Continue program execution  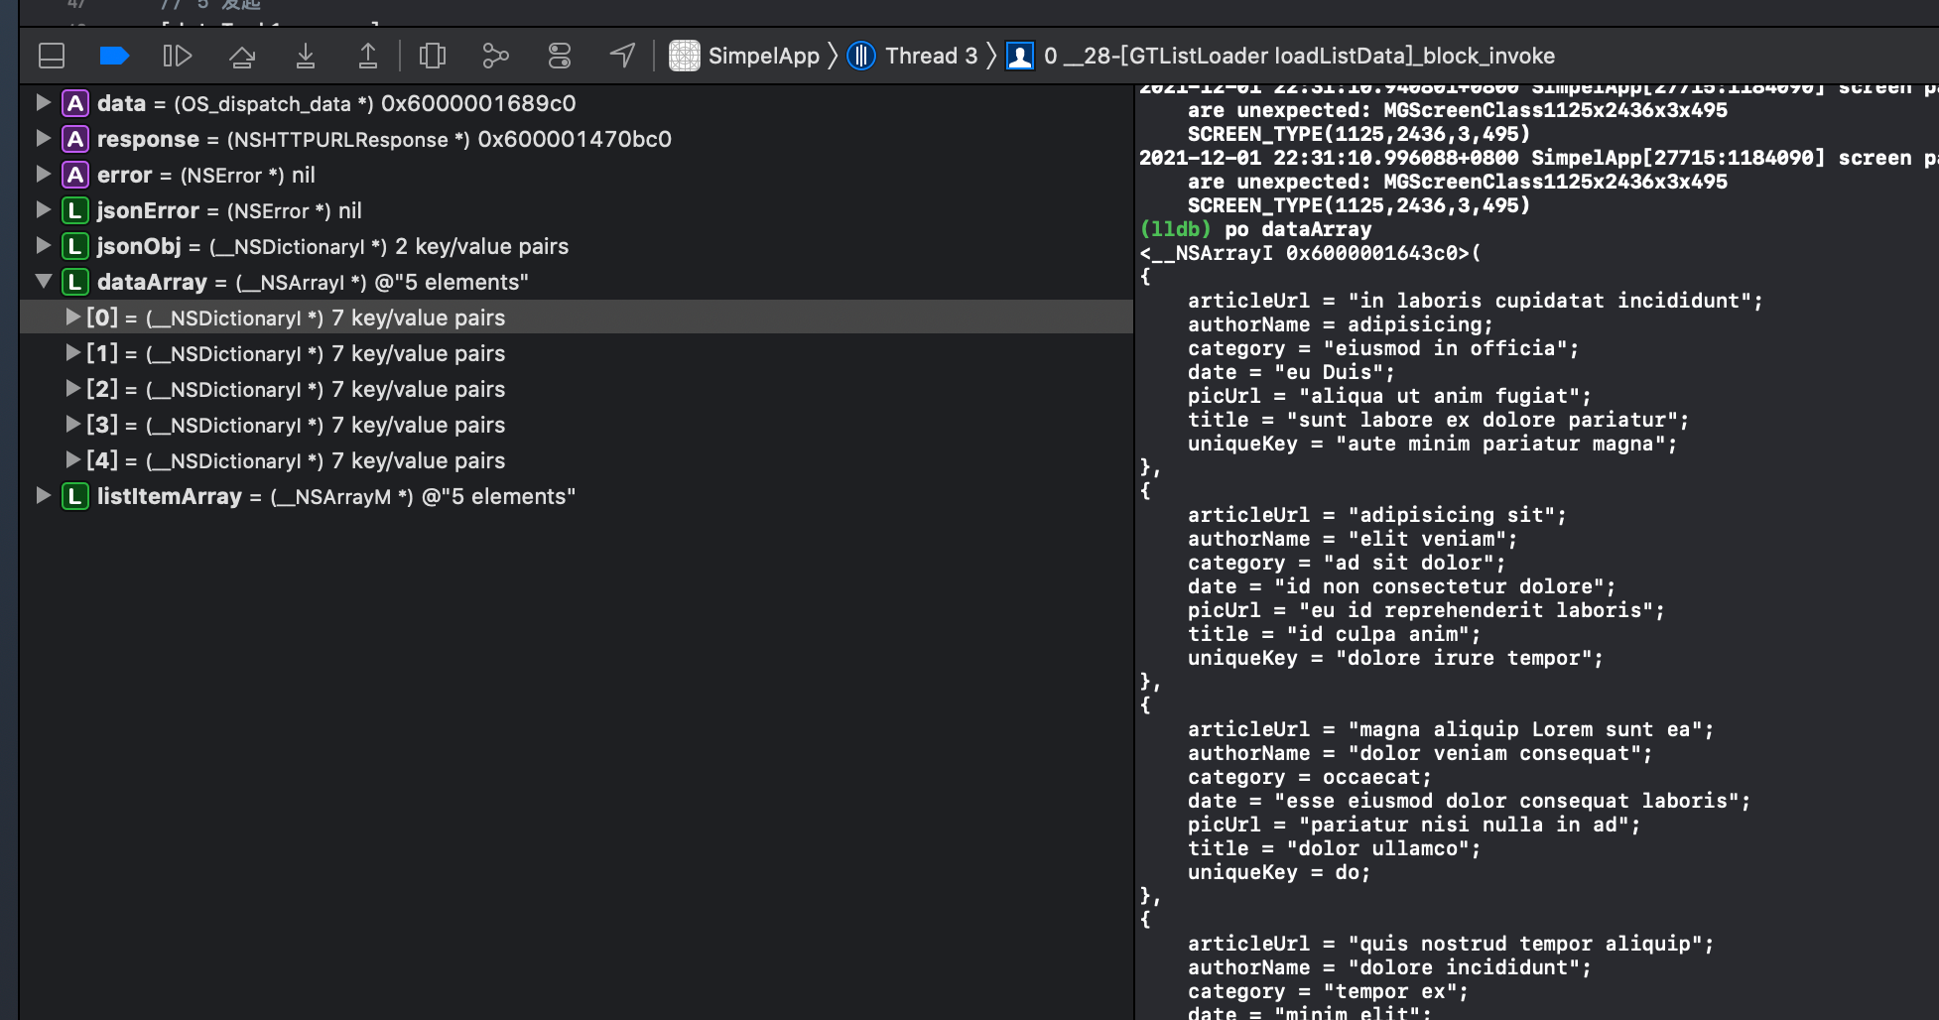point(177,56)
